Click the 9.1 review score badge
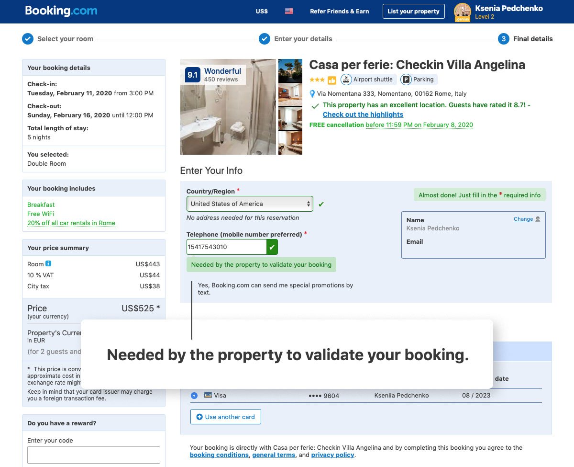The height and width of the screenshot is (467, 574). [192, 75]
